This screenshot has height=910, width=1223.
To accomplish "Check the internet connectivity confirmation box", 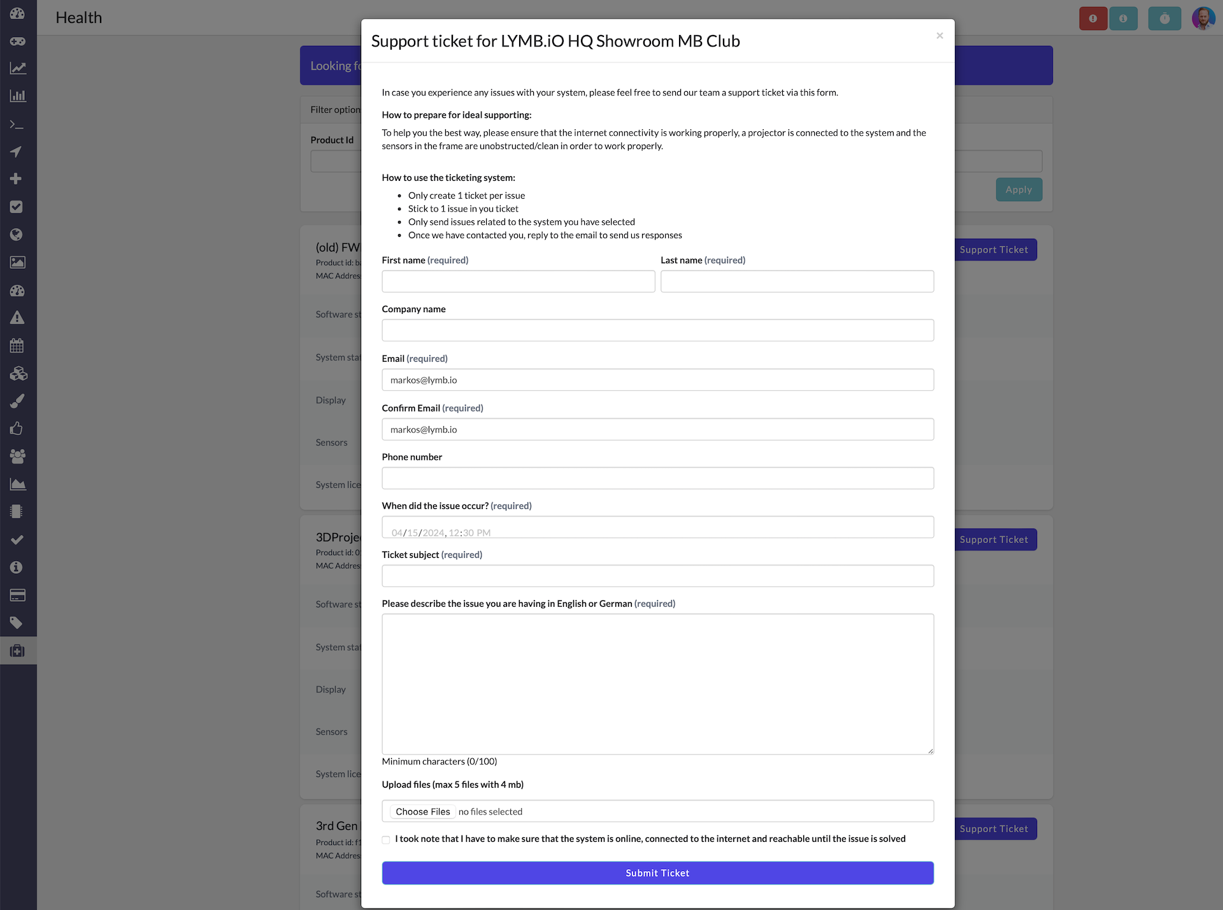I will pos(386,839).
